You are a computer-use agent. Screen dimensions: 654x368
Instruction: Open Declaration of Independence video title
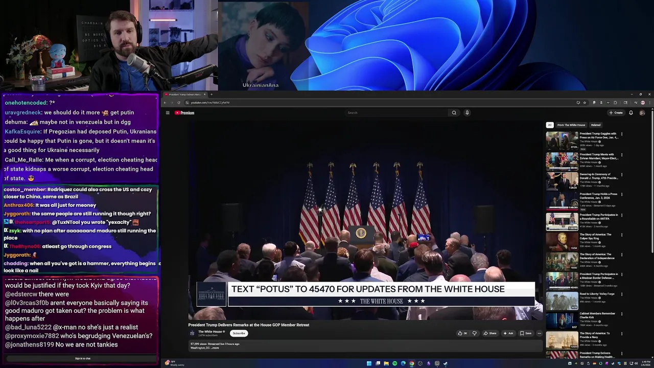pos(597,256)
